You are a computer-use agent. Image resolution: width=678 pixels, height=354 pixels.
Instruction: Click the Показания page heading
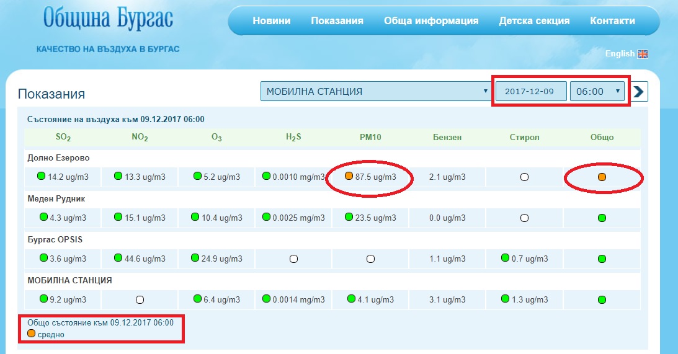(x=51, y=94)
